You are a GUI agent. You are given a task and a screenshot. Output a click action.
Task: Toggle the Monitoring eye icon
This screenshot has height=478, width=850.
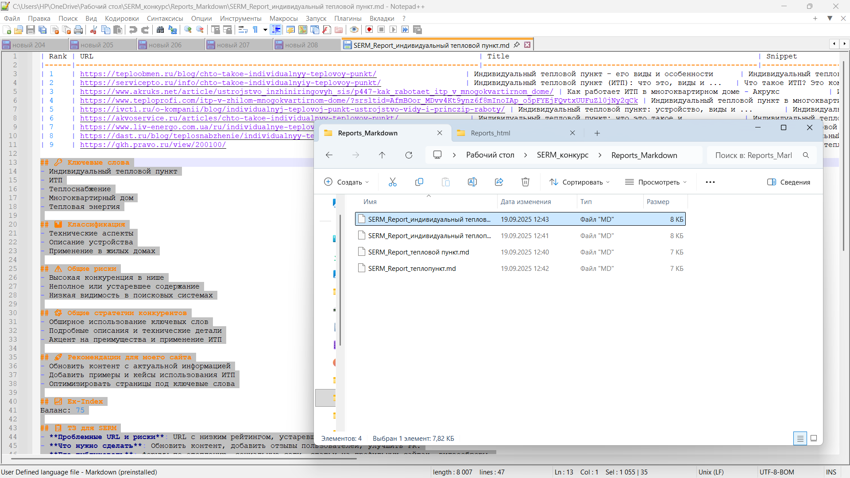click(354, 30)
